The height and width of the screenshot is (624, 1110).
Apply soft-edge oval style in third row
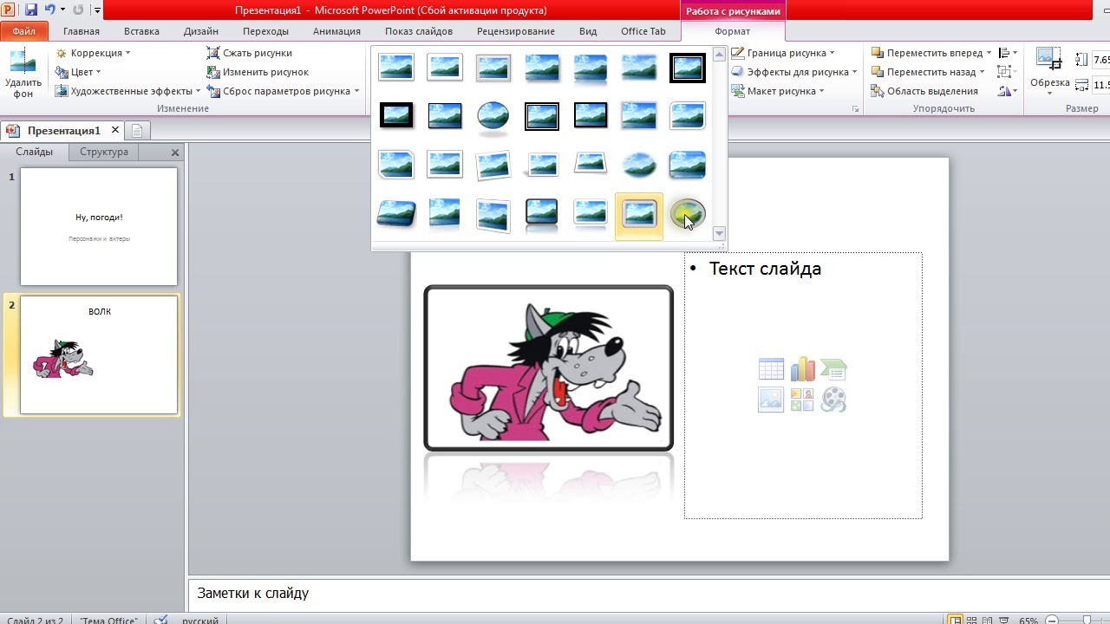639,165
